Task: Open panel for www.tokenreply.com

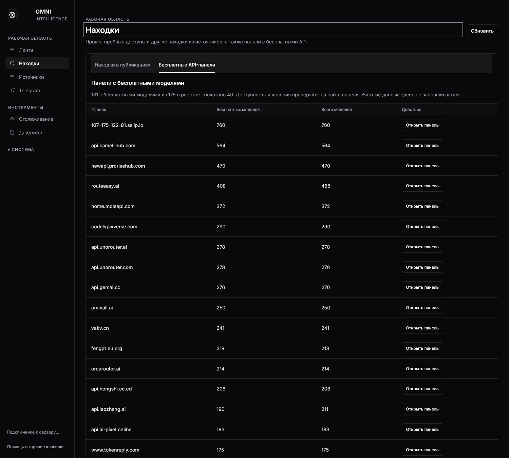Action: click(422, 450)
